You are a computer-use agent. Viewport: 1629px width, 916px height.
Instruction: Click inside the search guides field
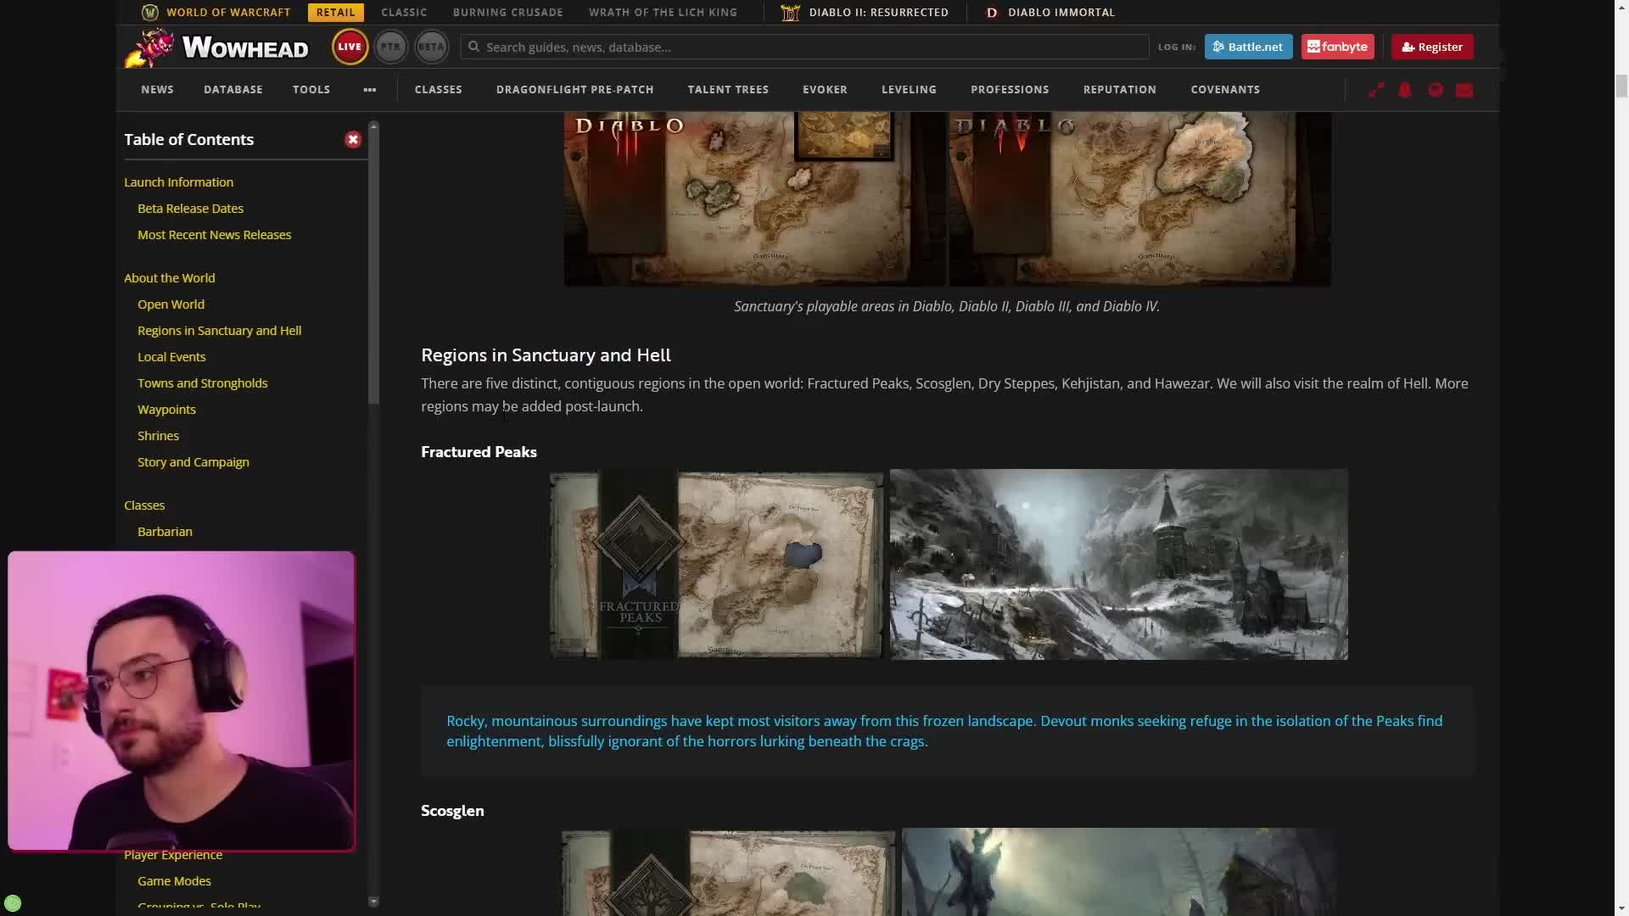(x=803, y=47)
